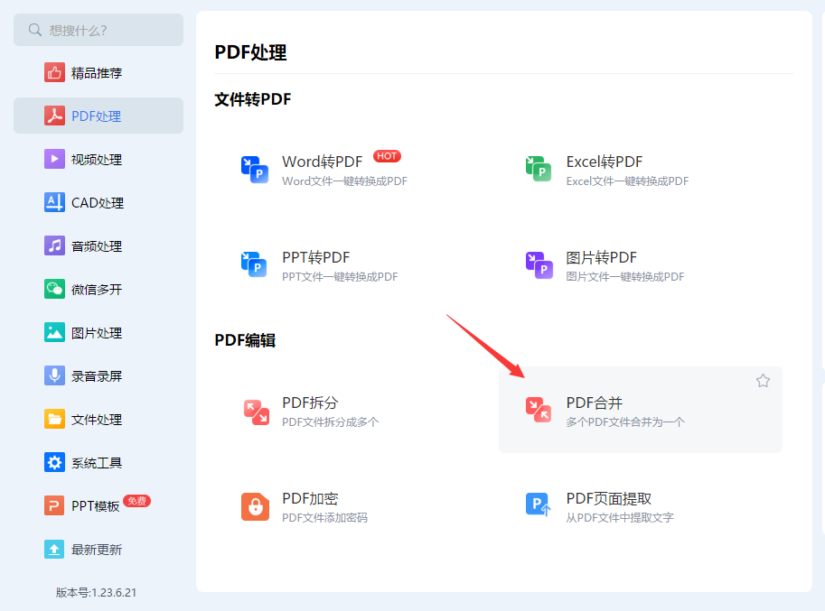Click the teal 图片处理 picture icon
This screenshot has height=611, width=825.
click(54, 332)
